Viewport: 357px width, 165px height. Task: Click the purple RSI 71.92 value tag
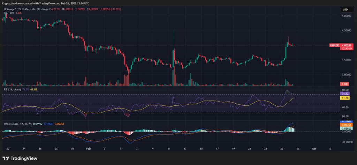point(345,94)
